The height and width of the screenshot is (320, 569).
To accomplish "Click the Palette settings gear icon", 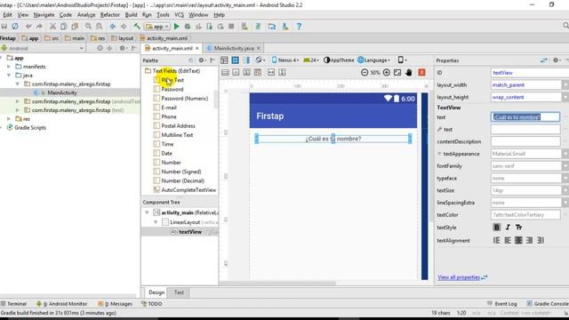I will pyautogui.click(x=201, y=60).
